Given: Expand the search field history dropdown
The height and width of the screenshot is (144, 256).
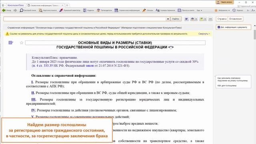Looking at the screenshot, I should (x=168, y=19).
